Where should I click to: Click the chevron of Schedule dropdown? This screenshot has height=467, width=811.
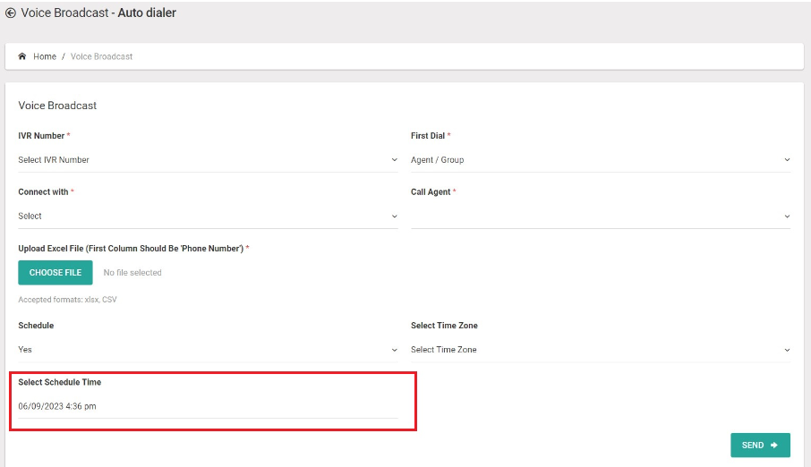(394, 350)
